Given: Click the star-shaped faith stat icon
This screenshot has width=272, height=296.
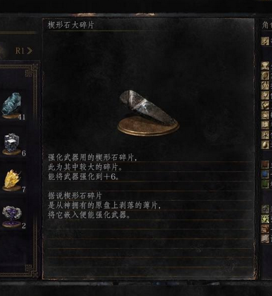Looking at the screenshot, I should tap(265, 135).
